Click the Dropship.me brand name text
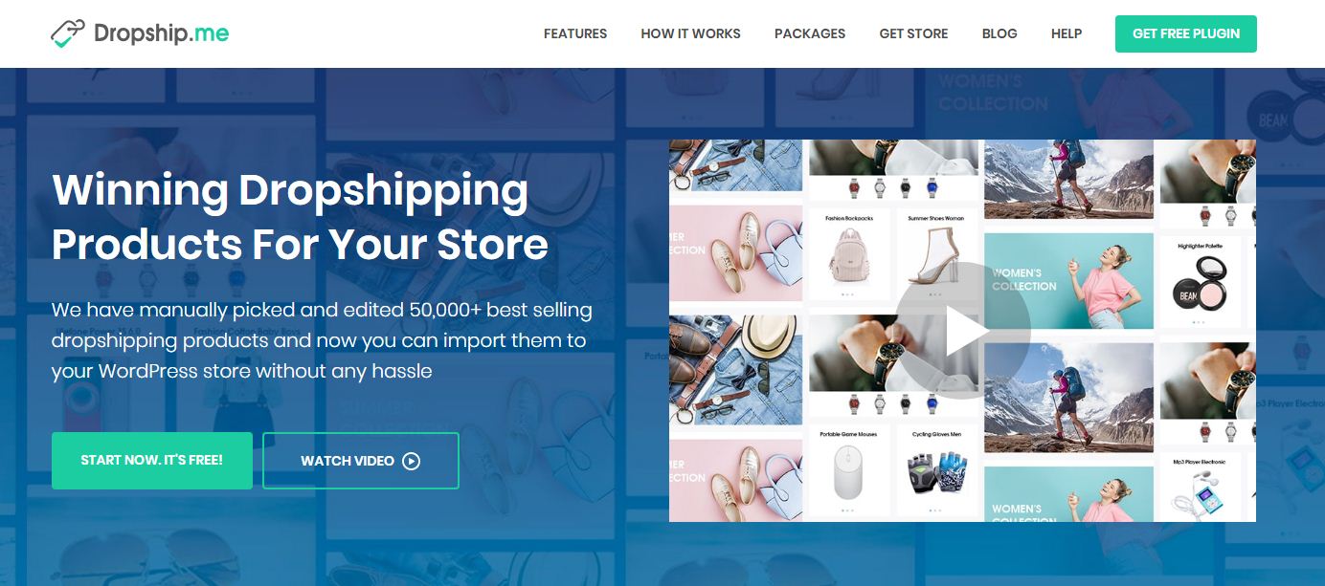 [161, 33]
